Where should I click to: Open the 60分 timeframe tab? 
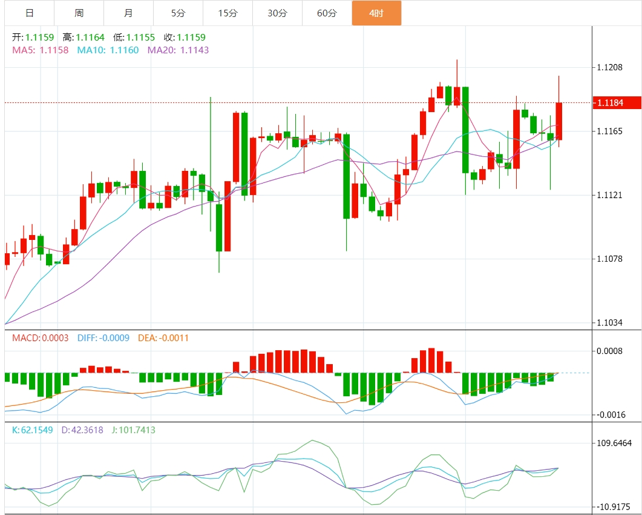[x=327, y=13]
